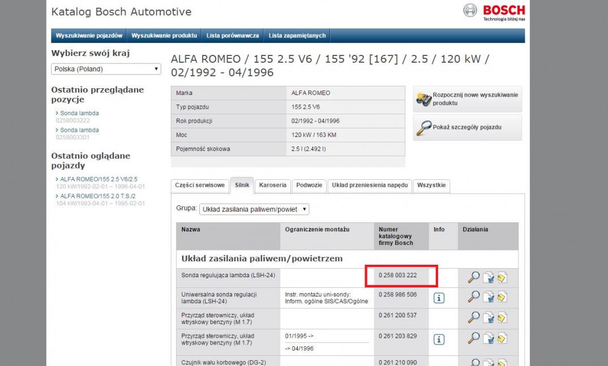Image resolution: width=608 pixels, height=366 pixels.
Task: Show info for part 0 258 986 506
Action: [439, 298]
